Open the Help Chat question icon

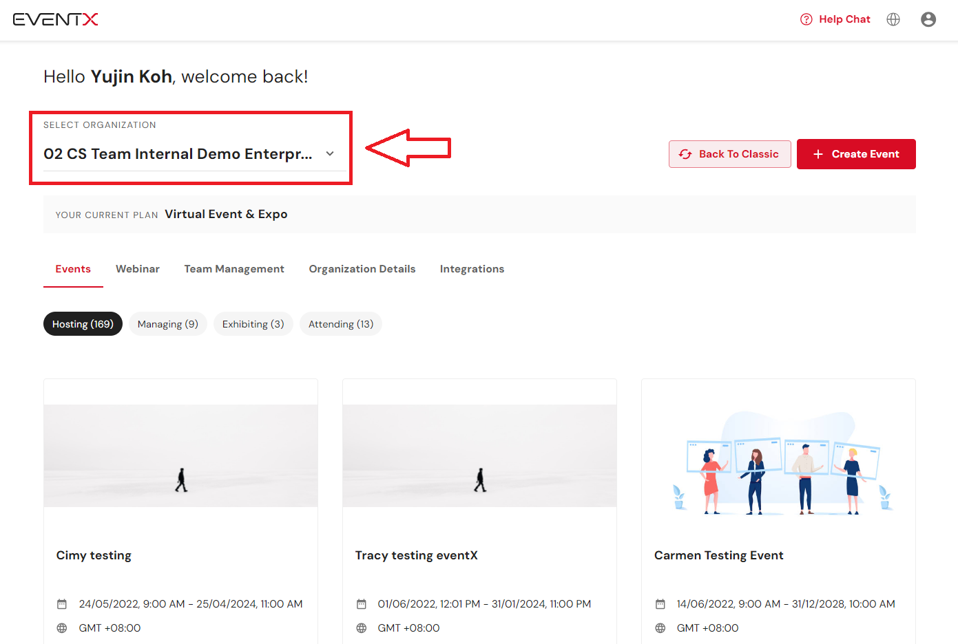pos(806,19)
